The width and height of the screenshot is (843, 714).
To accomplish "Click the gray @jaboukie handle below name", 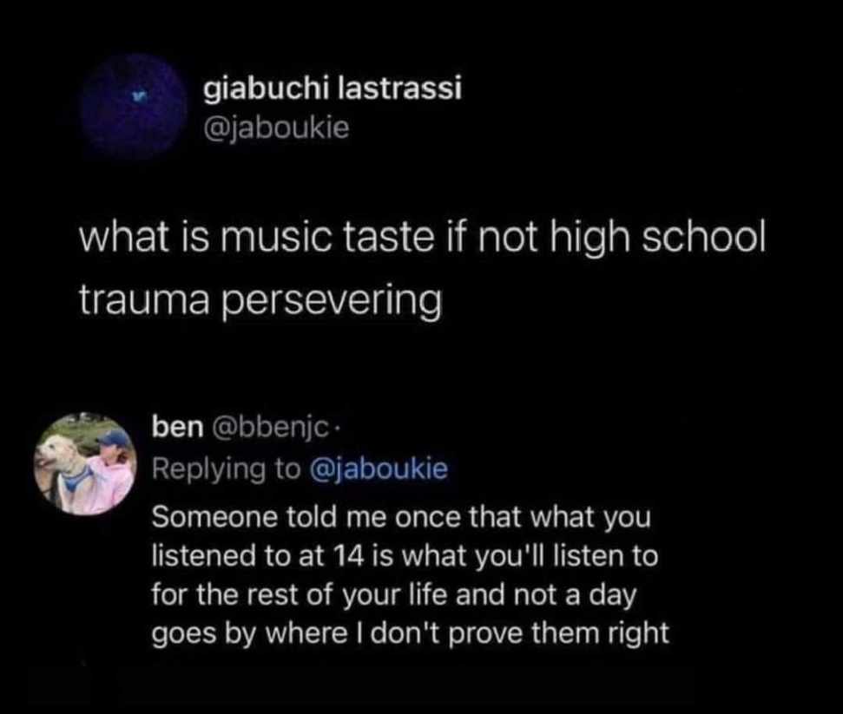I will [x=276, y=128].
